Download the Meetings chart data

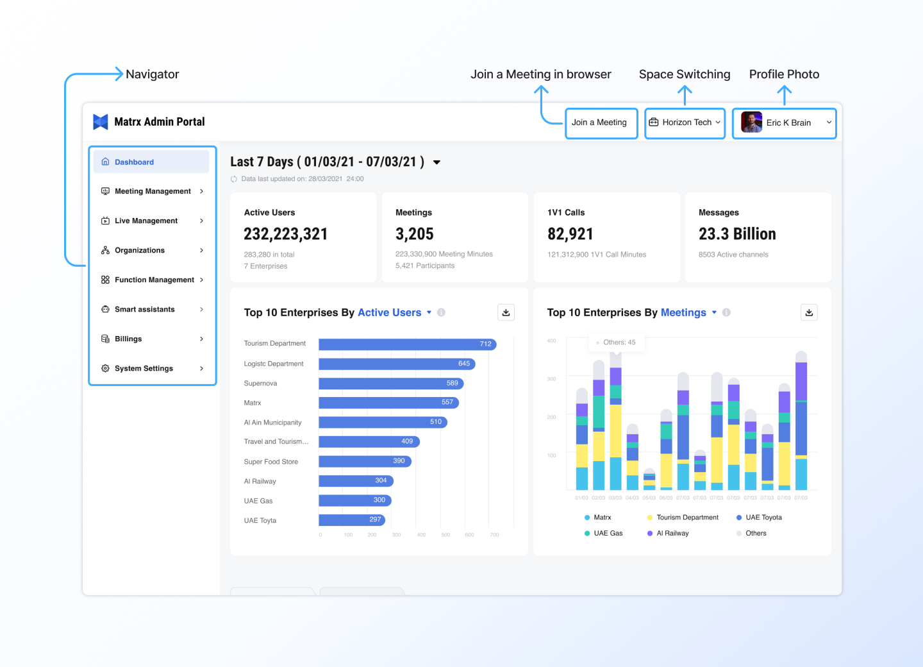(809, 312)
